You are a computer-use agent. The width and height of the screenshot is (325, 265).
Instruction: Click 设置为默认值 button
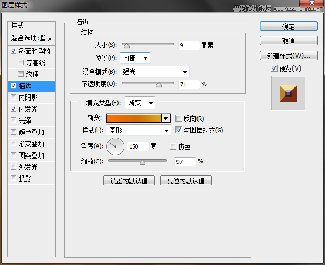tap(129, 181)
